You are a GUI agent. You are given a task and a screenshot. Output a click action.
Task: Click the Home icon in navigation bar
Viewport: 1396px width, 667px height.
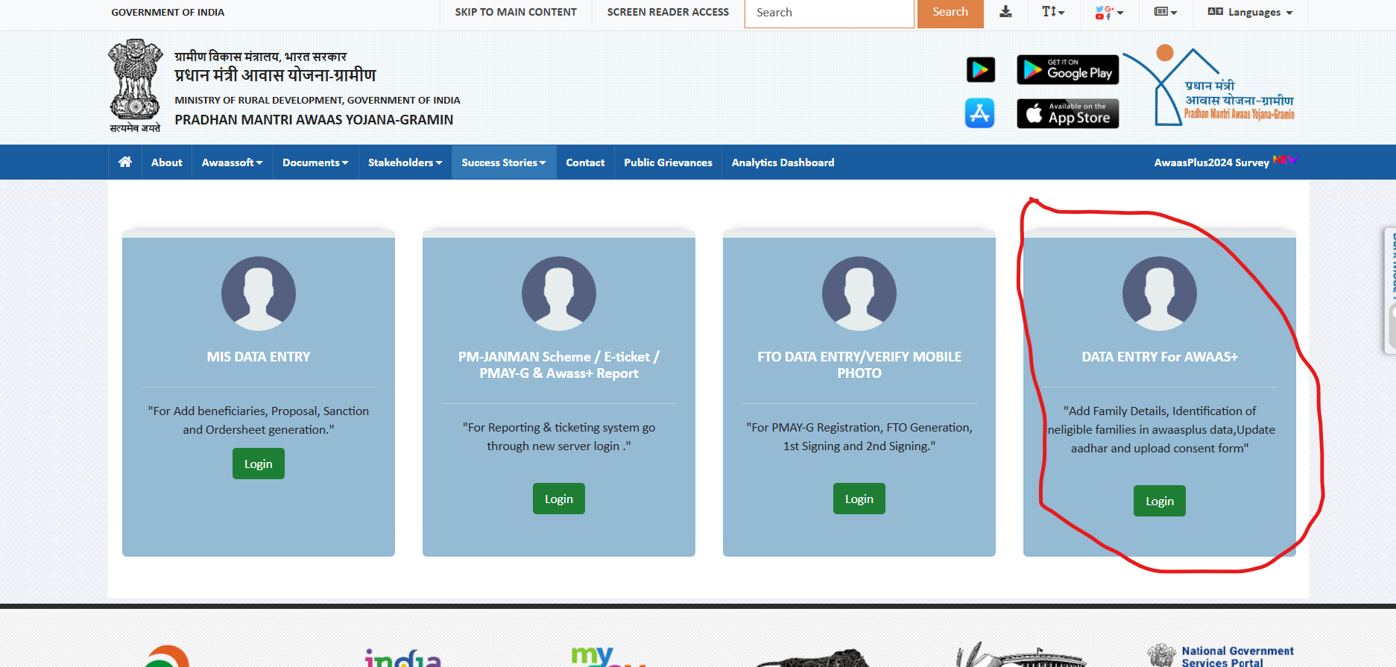pyautogui.click(x=125, y=162)
